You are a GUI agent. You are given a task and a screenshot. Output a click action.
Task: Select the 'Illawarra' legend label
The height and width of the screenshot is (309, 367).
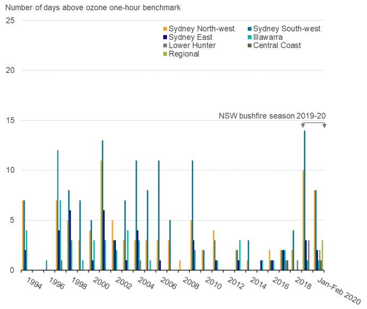coord(268,37)
